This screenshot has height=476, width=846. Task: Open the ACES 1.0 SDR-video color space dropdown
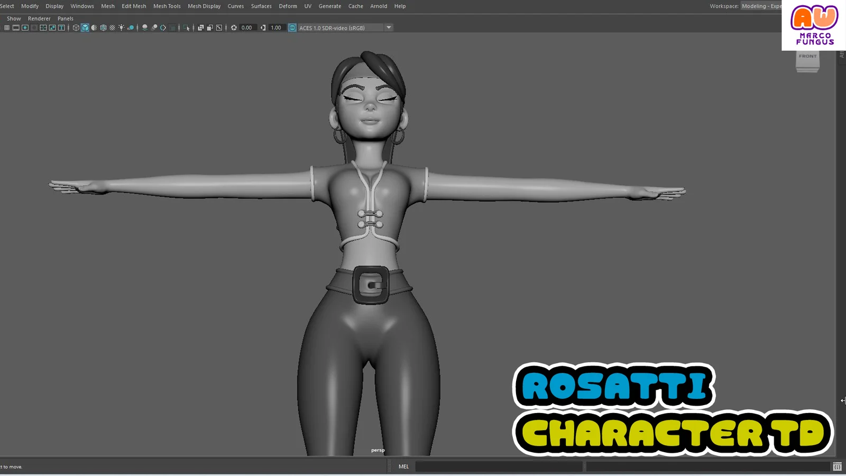(x=389, y=28)
